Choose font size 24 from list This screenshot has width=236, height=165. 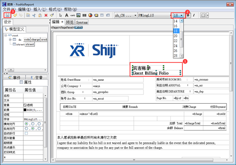pos(176,46)
